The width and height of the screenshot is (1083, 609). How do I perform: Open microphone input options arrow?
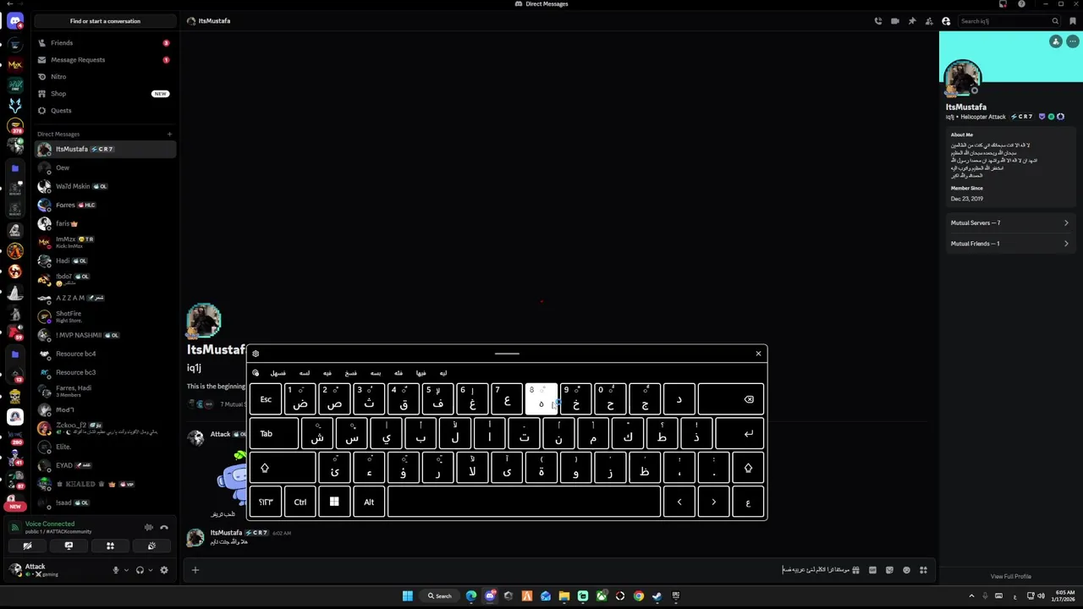click(126, 570)
